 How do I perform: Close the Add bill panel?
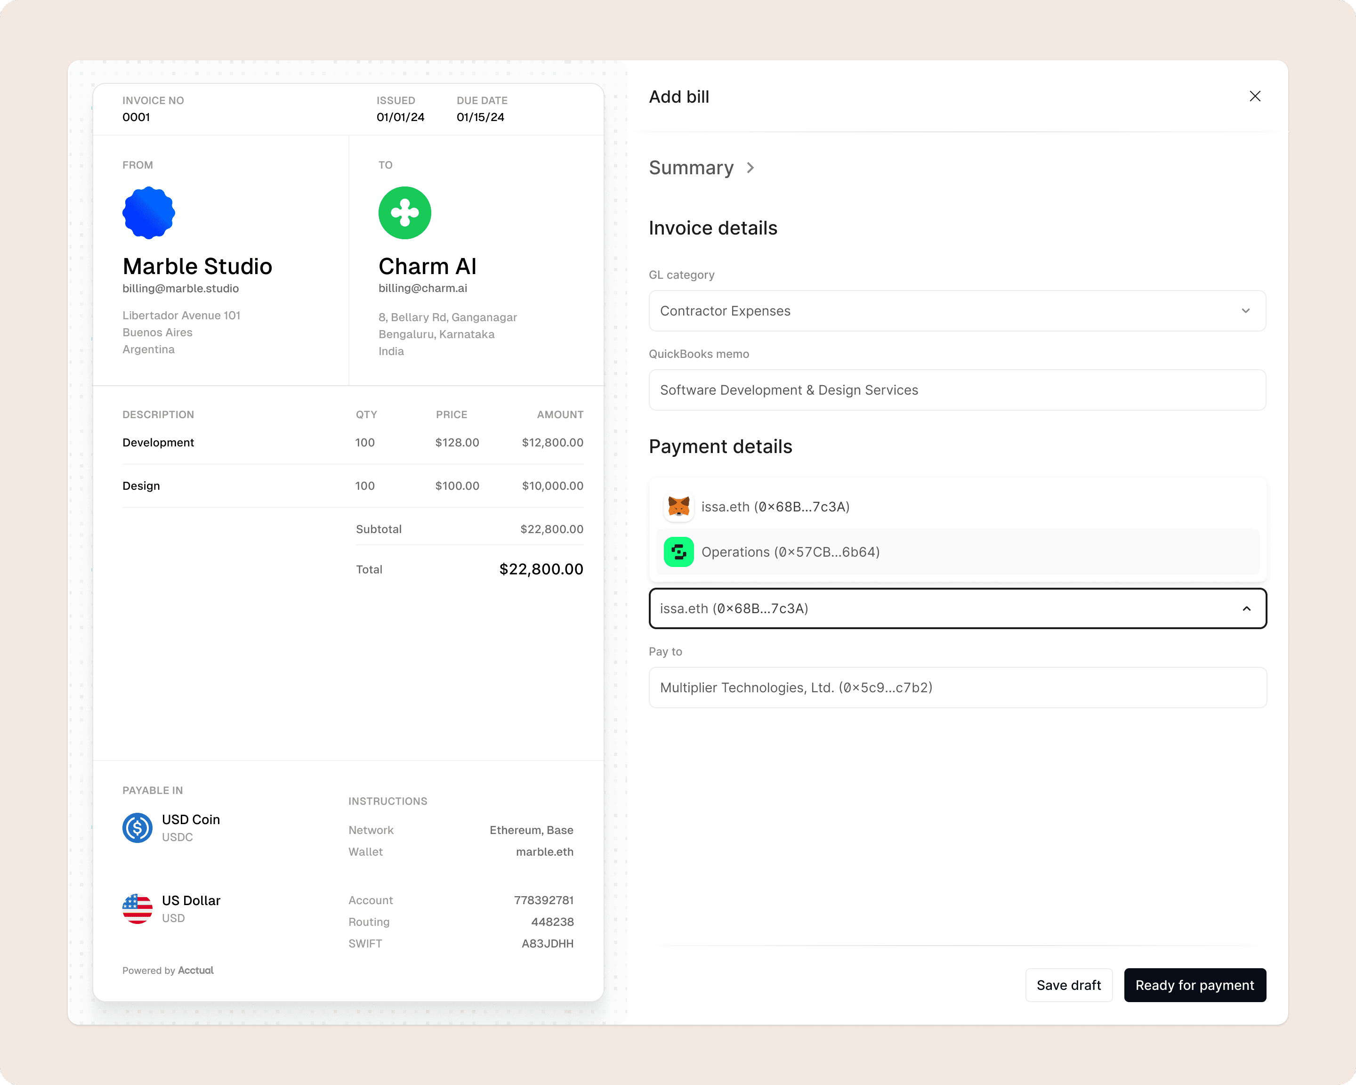[x=1254, y=96]
